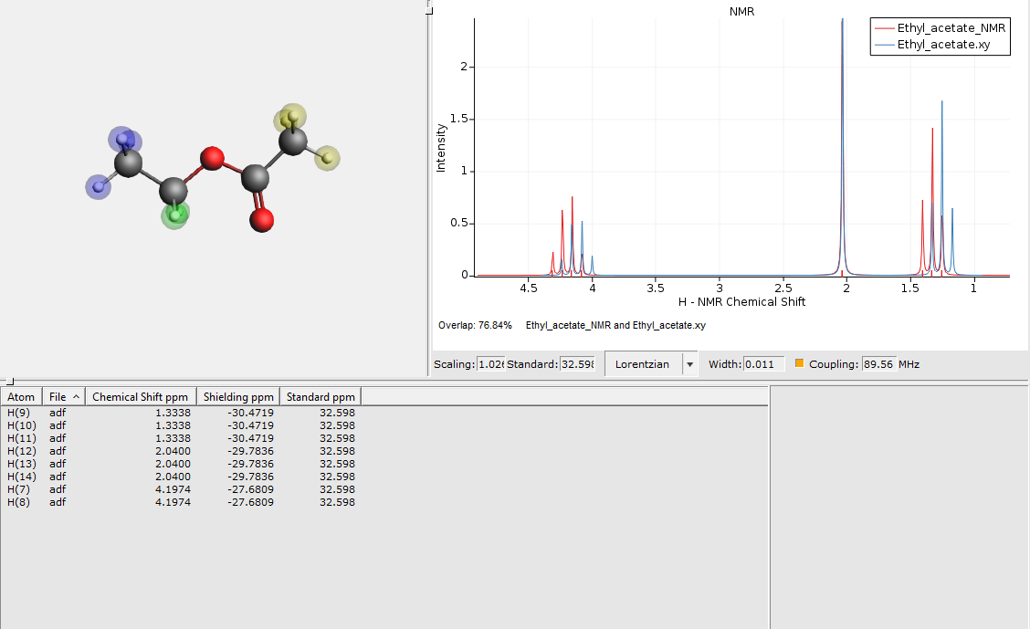Sort by Chemical Shift ppm column

click(141, 396)
